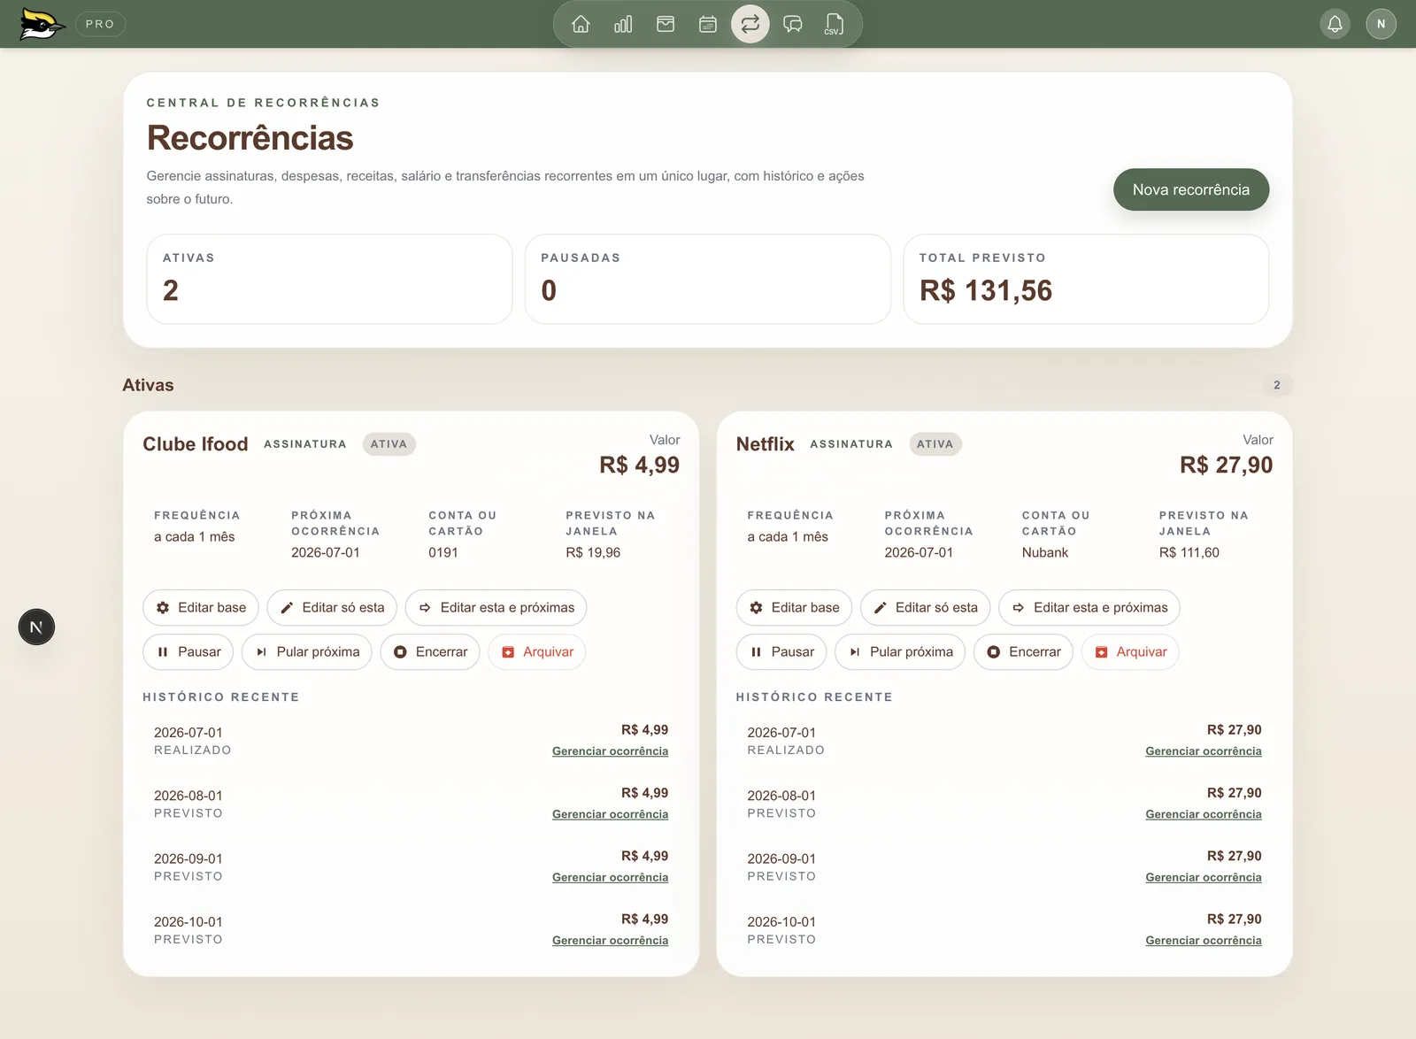The width and height of the screenshot is (1416, 1039).
Task: Open notifications bell
Action: [x=1335, y=24]
